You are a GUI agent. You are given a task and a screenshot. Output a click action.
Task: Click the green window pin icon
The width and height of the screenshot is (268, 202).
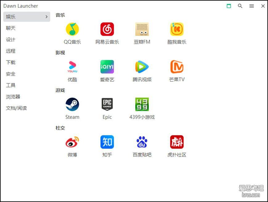pos(229,6)
